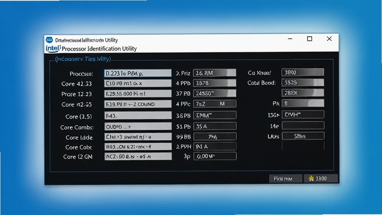
Task: Click the empty '14e' field
Action: click(303, 126)
